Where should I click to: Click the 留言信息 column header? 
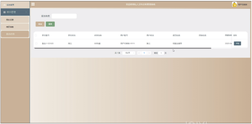(x=176, y=35)
